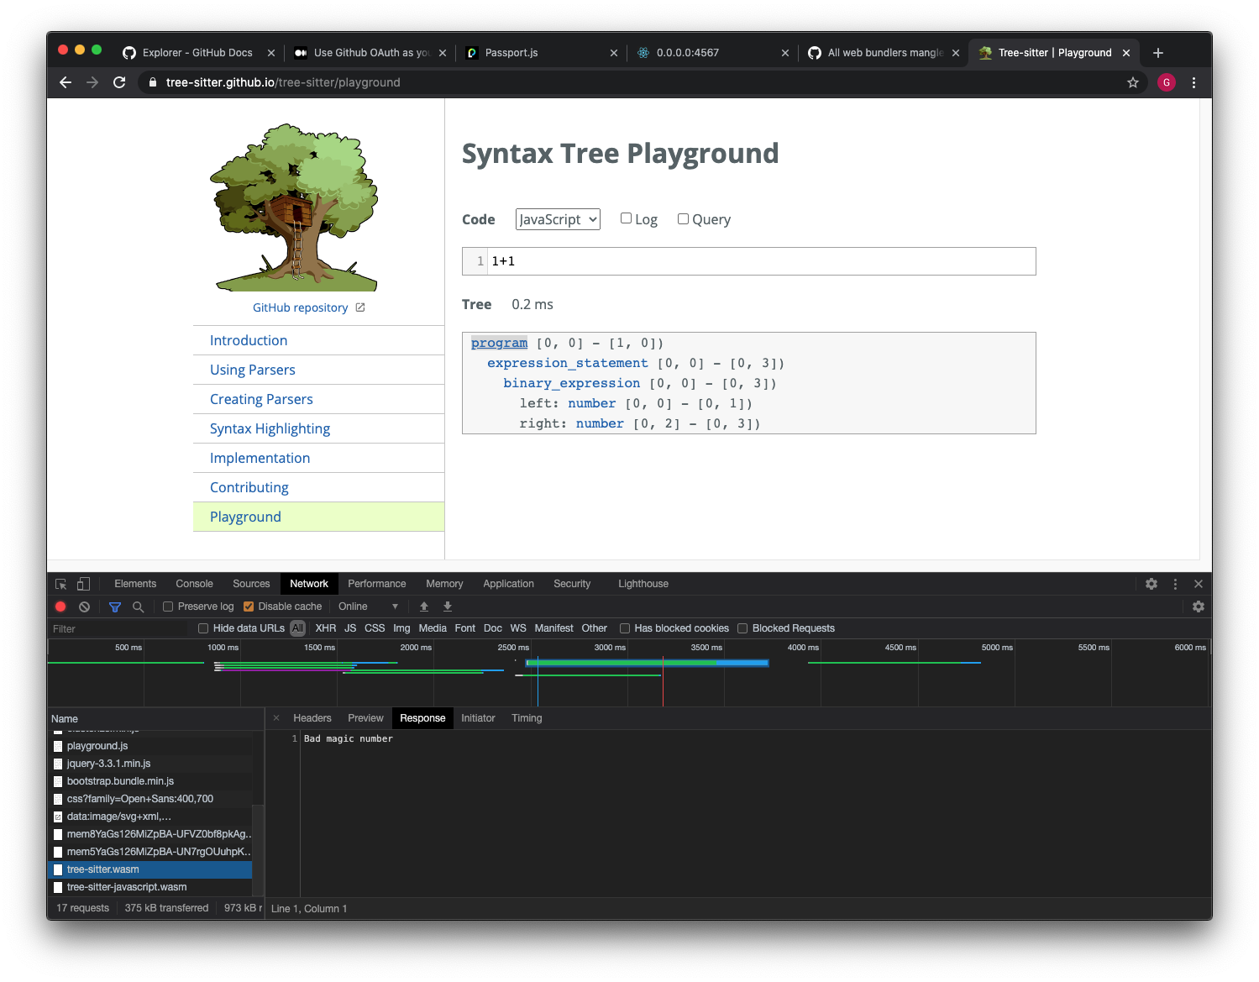
Task: Open the JavaScript language dropdown
Action: coord(557,218)
